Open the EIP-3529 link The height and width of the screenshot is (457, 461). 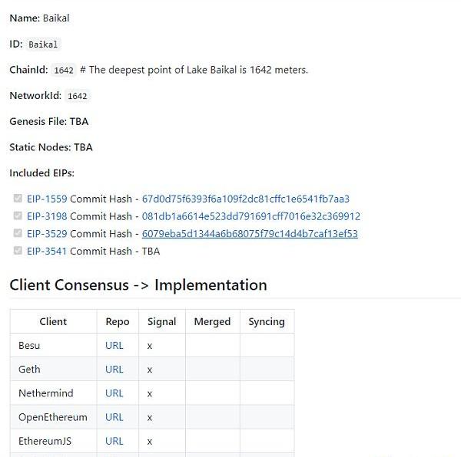click(x=47, y=234)
